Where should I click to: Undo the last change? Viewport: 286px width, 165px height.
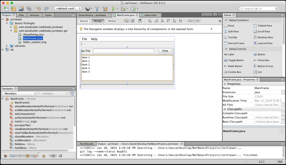pyautogui.click(x=39, y=9)
